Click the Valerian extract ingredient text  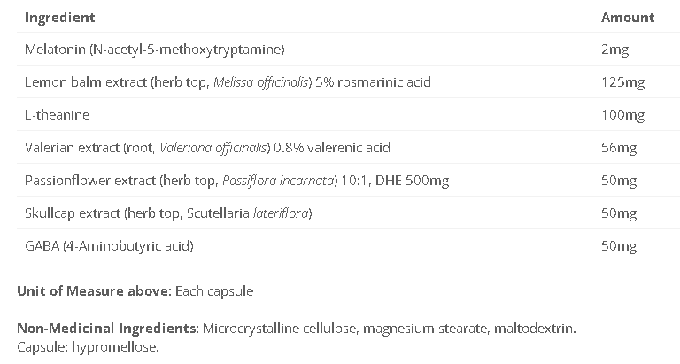[207, 148]
